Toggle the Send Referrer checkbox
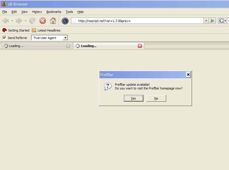The image size is (229, 170). [x=4, y=38]
